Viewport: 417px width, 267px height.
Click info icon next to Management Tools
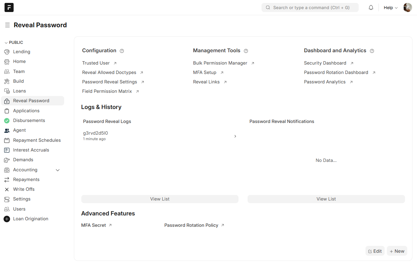[x=246, y=51]
